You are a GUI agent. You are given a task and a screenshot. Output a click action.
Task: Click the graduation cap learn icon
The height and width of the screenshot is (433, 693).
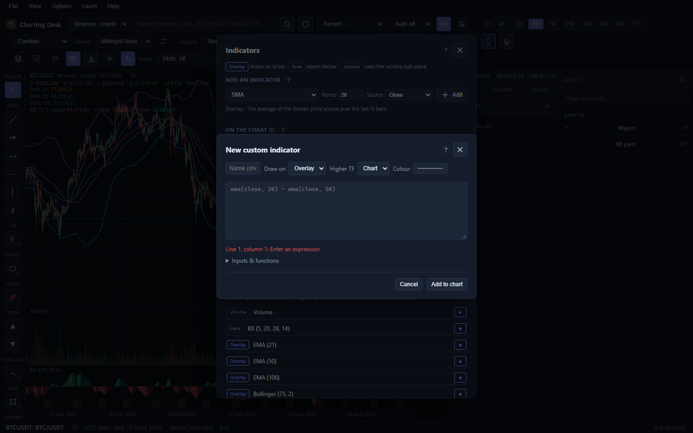pyautogui.click(x=55, y=59)
